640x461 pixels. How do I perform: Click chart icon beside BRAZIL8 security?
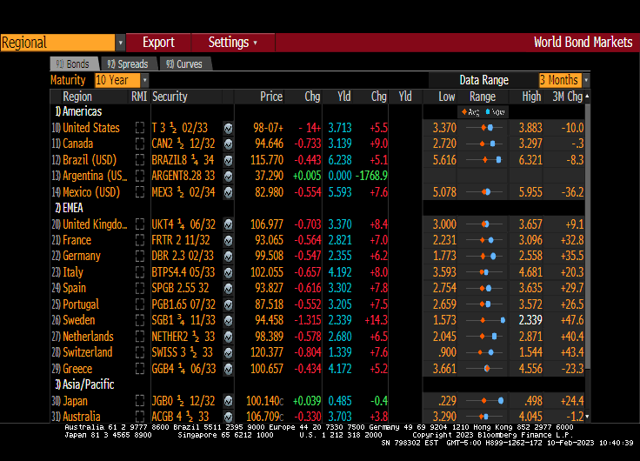(x=228, y=160)
